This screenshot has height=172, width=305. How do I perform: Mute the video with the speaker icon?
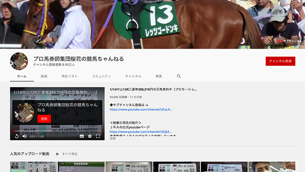[x=24, y=136]
